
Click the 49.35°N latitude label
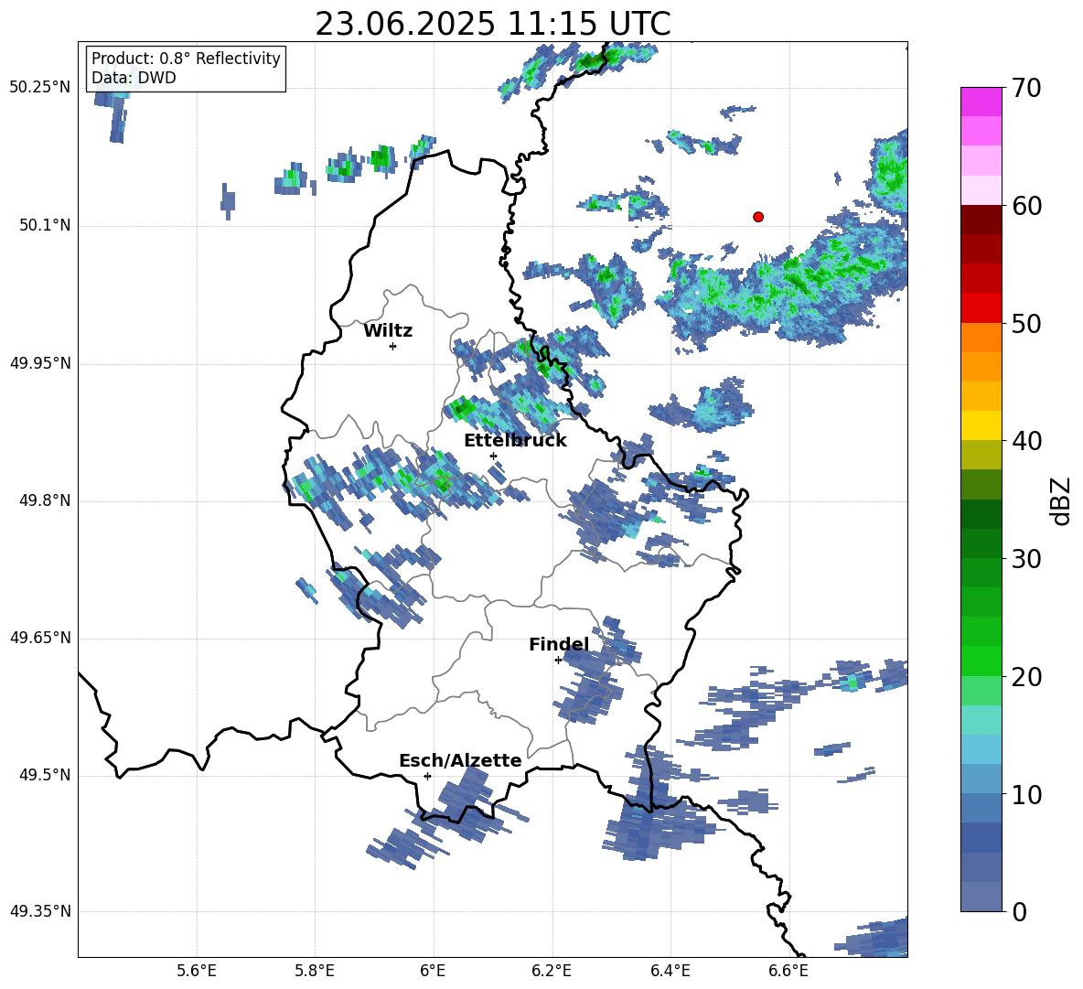coord(40,911)
